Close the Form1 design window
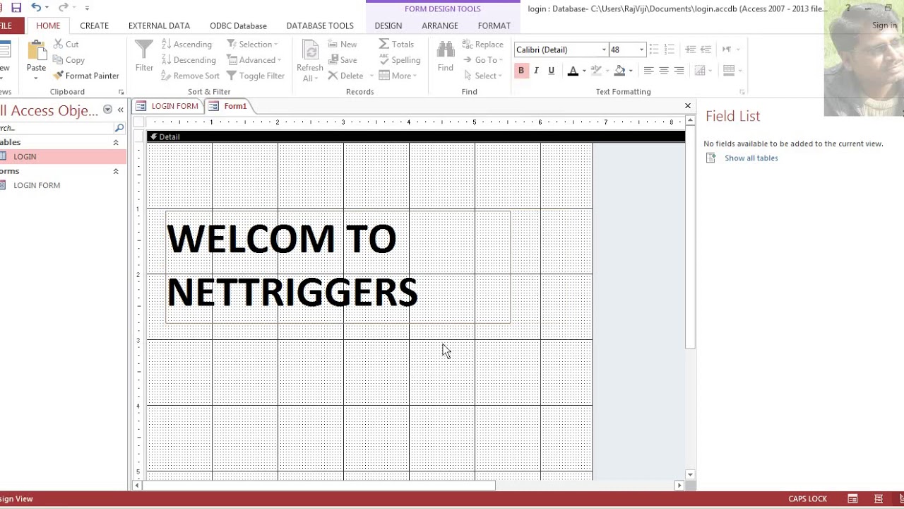The width and height of the screenshot is (904, 509). [x=688, y=106]
